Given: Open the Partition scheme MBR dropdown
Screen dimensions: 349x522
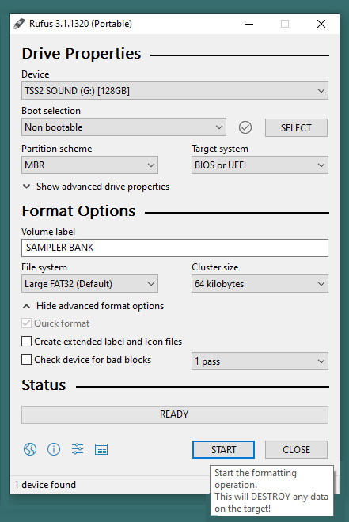Looking at the screenshot, I should (89, 165).
